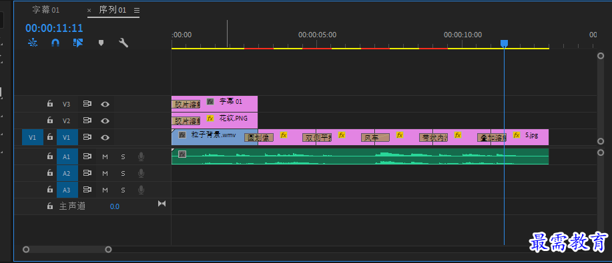Toggle lock on track V2
The height and width of the screenshot is (263, 612).
(x=50, y=121)
